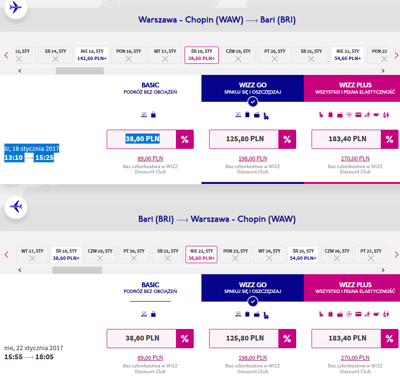Select unavailable return date PON 23, STY
Screen dimensions: 400x377
[236, 255]
